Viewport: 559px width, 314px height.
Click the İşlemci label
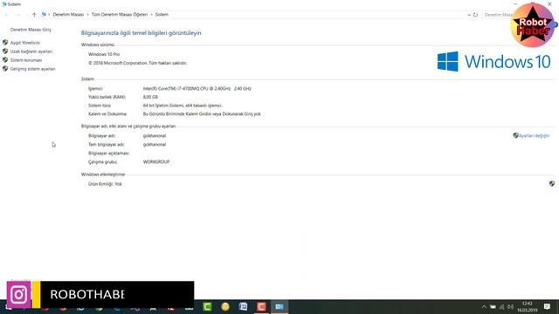pyautogui.click(x=95, y=89)
